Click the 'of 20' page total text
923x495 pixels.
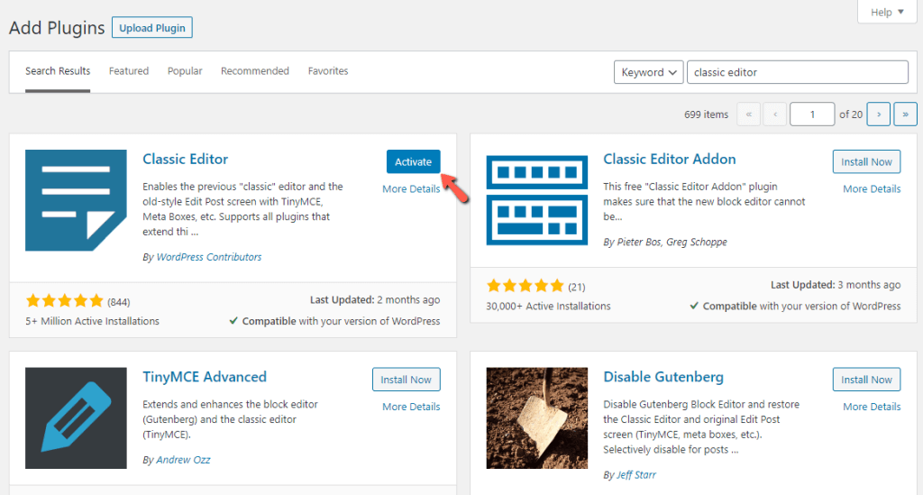(851, 115)
